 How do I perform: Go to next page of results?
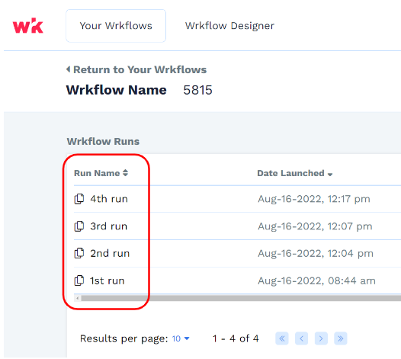[321, 338]
